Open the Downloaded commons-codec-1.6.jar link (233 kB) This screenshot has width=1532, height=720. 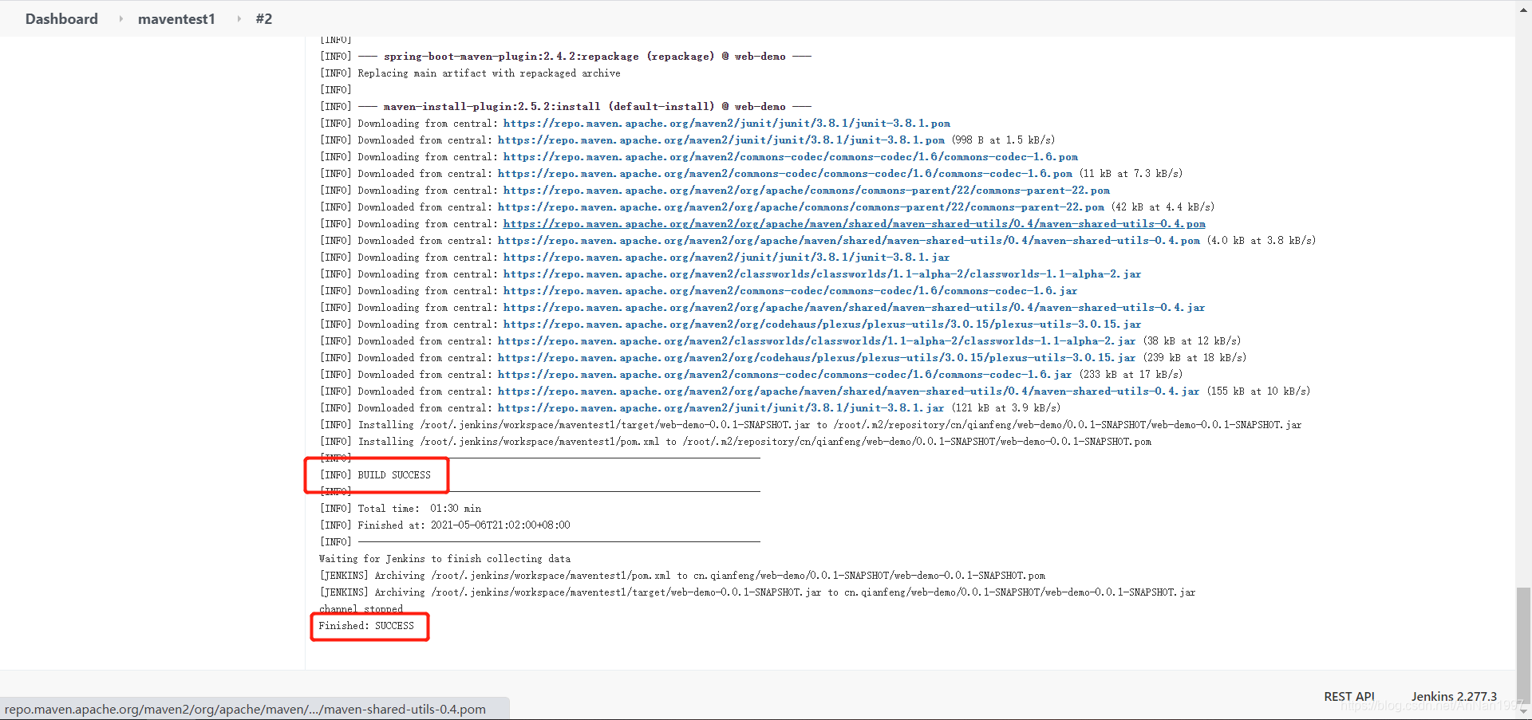tap(785, 375)
